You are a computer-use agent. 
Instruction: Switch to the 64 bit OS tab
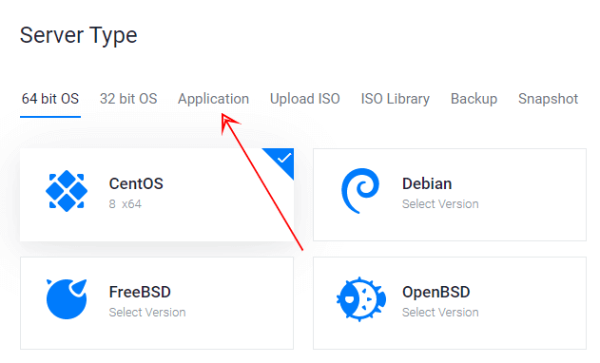[50, 99]
